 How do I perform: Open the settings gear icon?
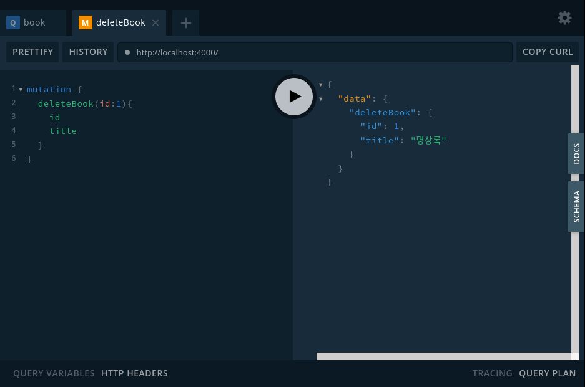(x=564, y=18)
